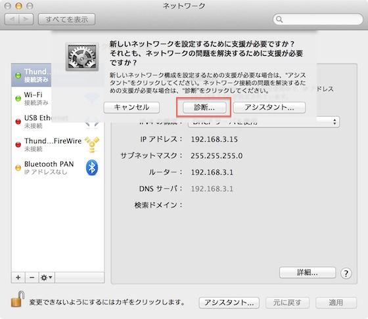Click the IP address value 192.168.3.15
Screen dimensions: 368x319
(214, 139)
